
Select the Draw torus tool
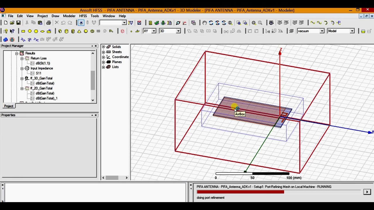pyautogui.click(x=92, y=31)
